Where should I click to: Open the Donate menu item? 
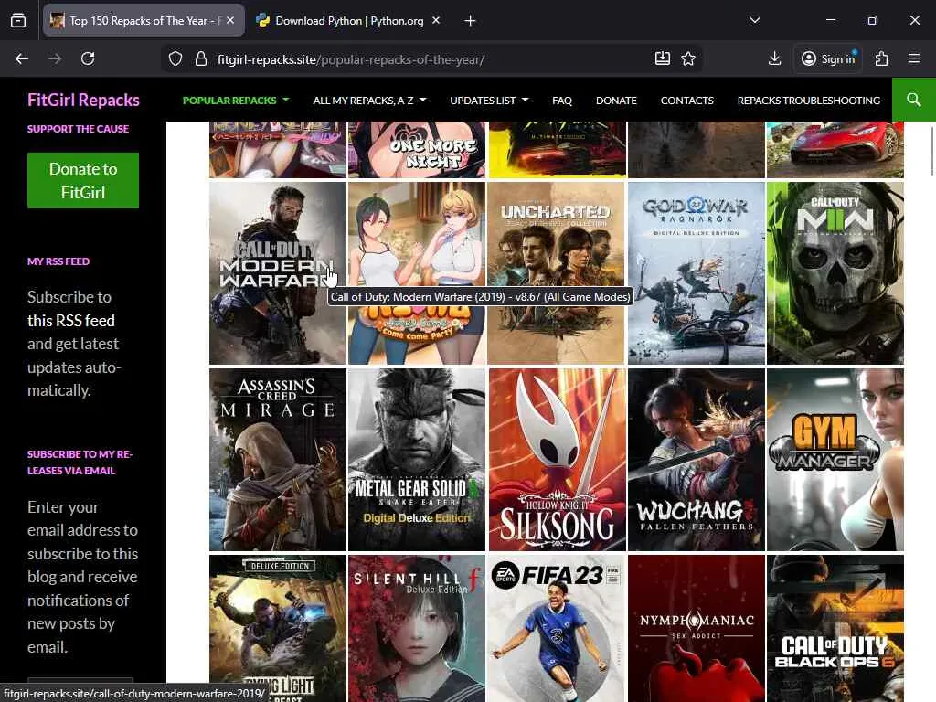616,101
